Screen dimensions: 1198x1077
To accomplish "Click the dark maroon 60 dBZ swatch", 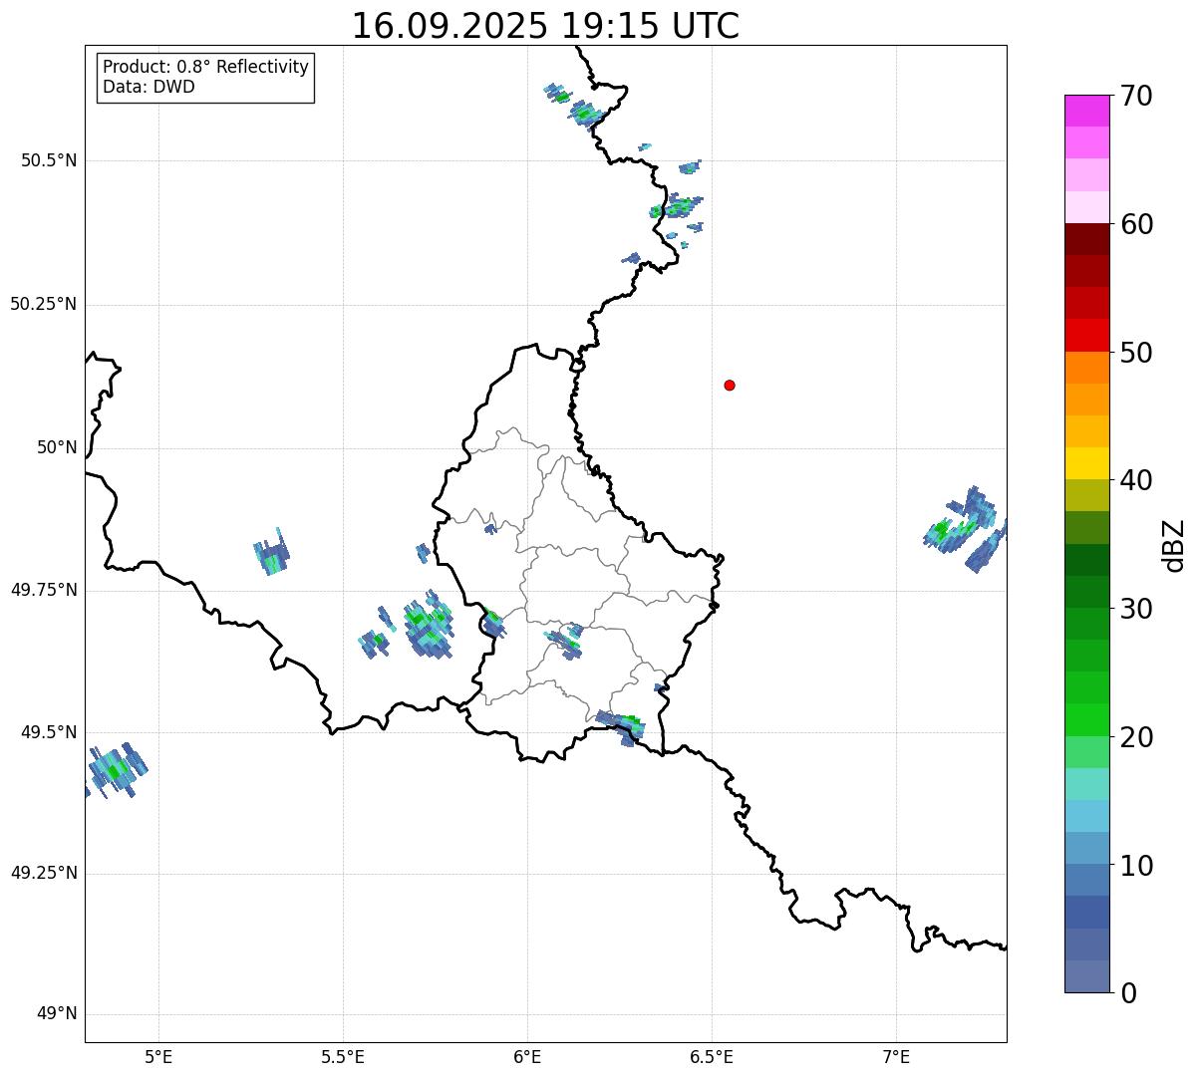I will pos(1086,239).
